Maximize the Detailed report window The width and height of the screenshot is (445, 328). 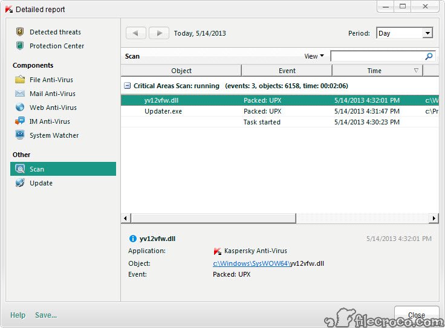403,7
